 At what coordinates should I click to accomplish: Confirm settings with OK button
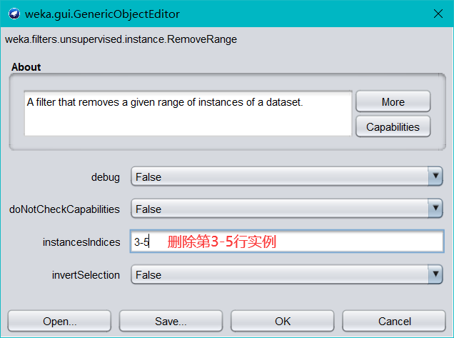pos(282,321)
